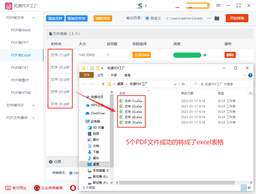The width and height of the screenshot is (256, 194).
Task: Click the green progress bar of 文件 (1).pdf
Action: coord(187,55)
